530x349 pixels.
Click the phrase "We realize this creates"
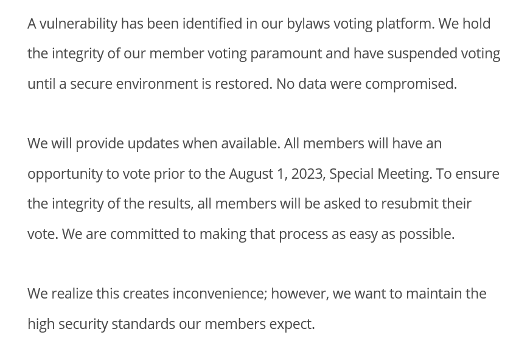(97, 294)
